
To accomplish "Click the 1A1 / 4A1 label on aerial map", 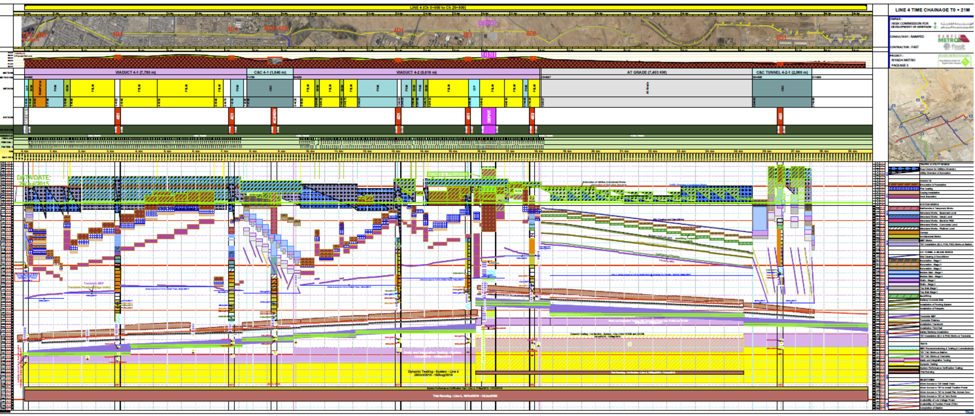I will [35, 35].
